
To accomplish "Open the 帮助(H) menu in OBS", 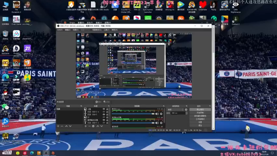I will [x=115, y=30].
